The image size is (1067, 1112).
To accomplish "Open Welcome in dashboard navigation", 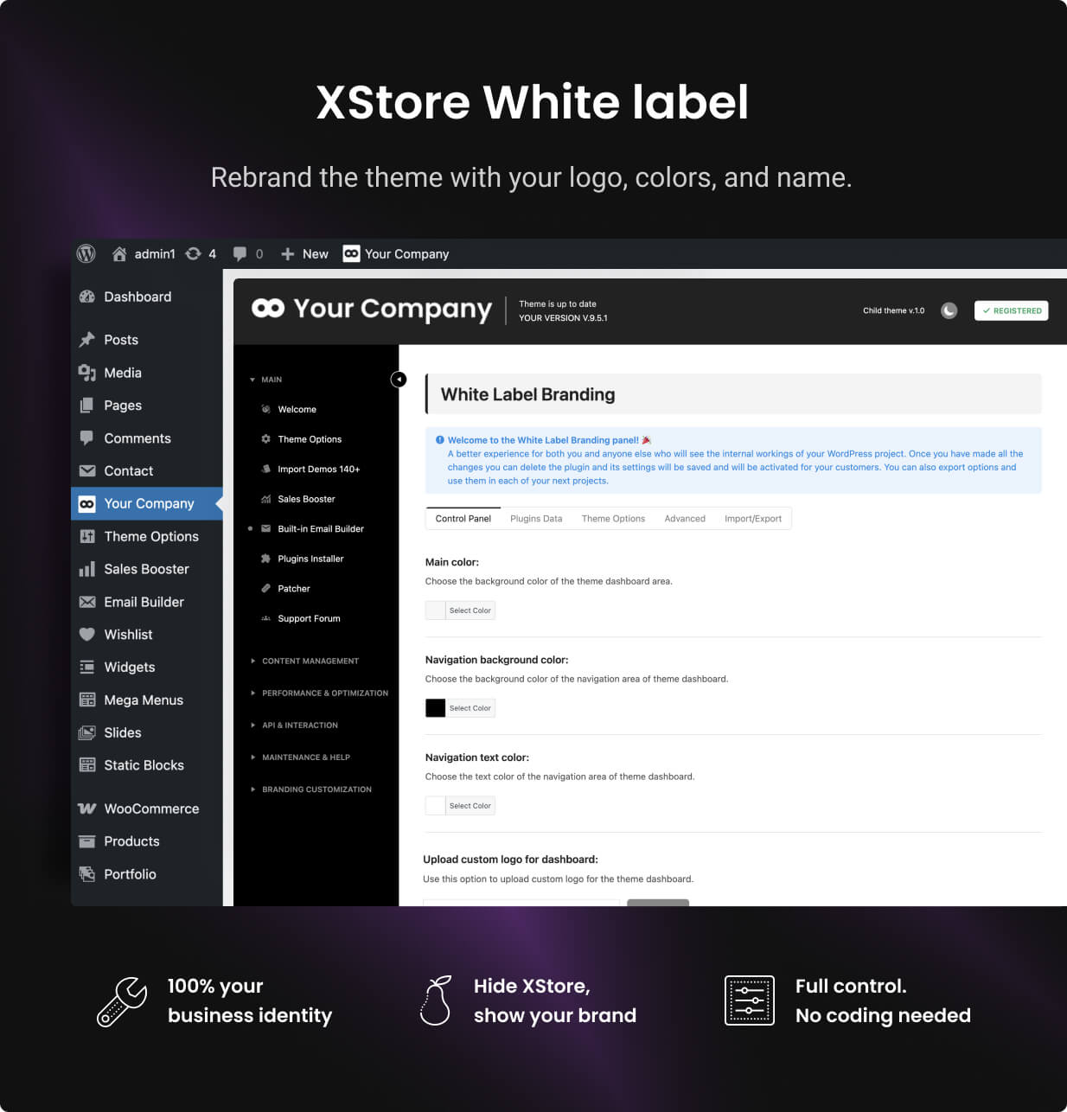I will click(x=297, y=409).
